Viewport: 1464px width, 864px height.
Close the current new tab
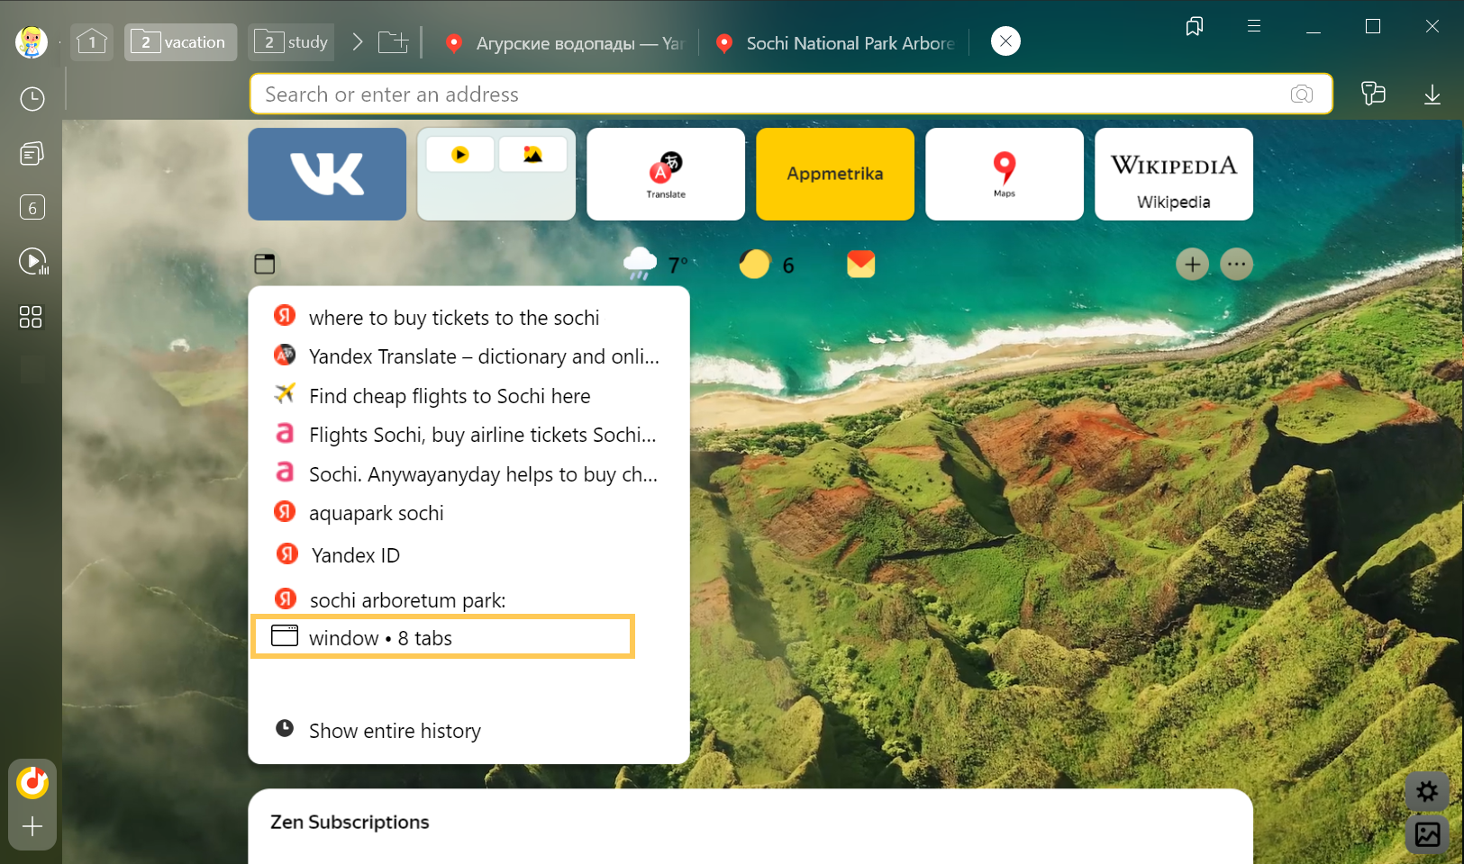(x=1005, y=41)
